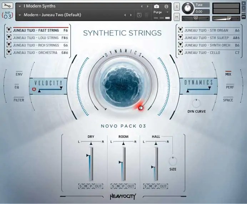247x204 pixels.
Task: Open Fast String slot dropdown arrow
Action: [9, 30]
